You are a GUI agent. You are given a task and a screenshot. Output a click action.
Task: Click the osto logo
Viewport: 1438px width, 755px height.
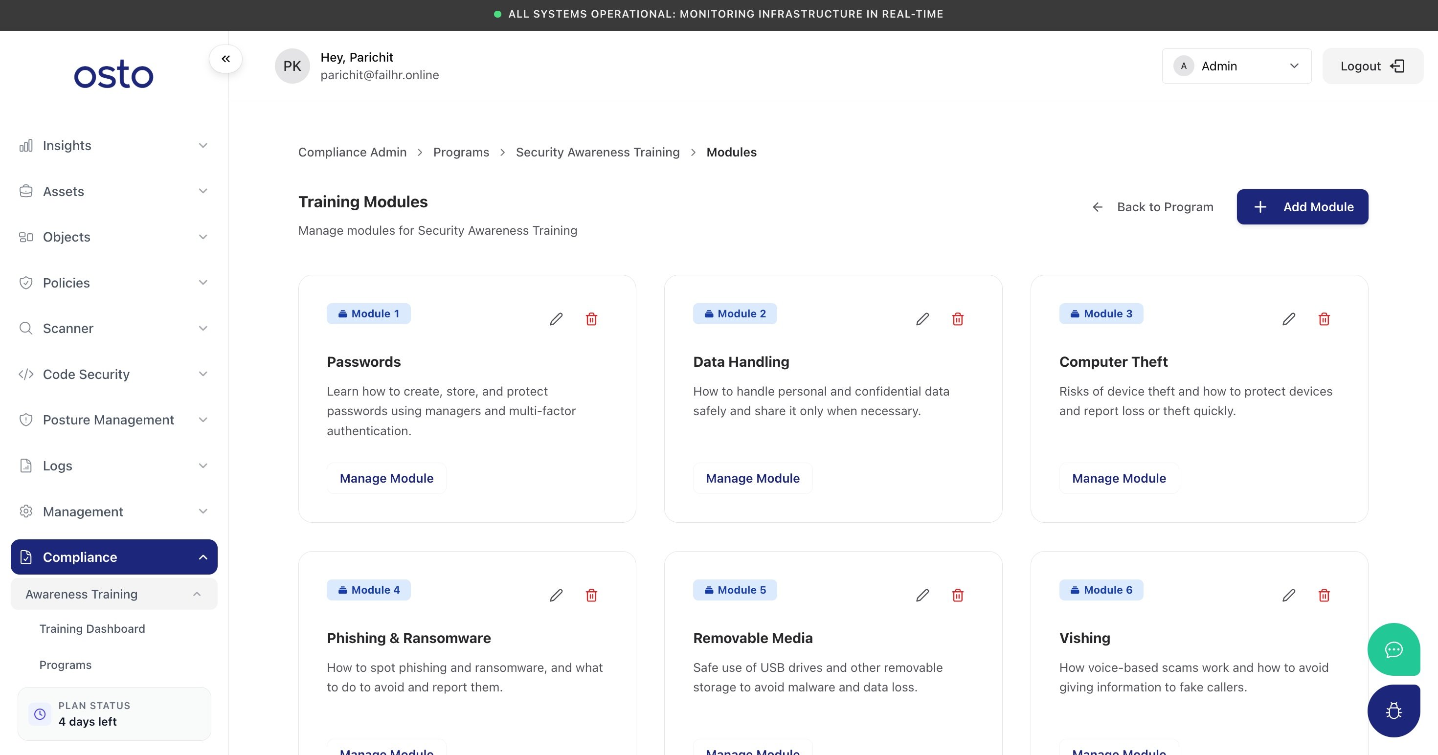(x=114, y=74)
